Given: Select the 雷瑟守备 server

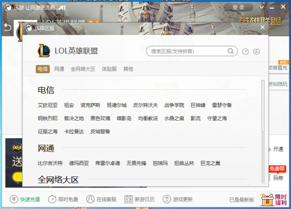Looking at the screenshot, I should [222, 105].
